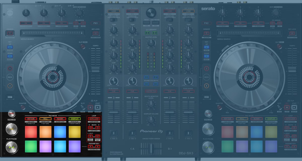Screen dimensions: 302x161
Task: Toggle FX1 effect 2 ON button
Action: click(44, 23)
